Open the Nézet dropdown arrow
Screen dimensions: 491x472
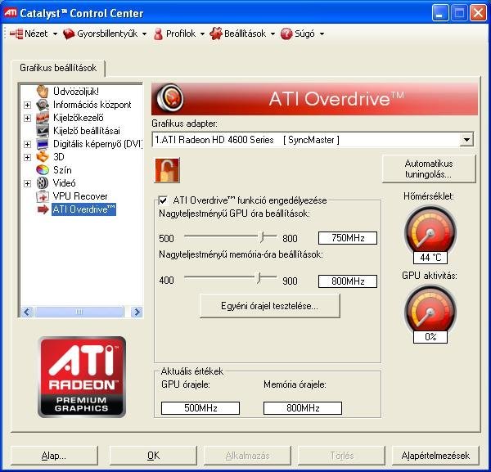click(x=55, y=34)
